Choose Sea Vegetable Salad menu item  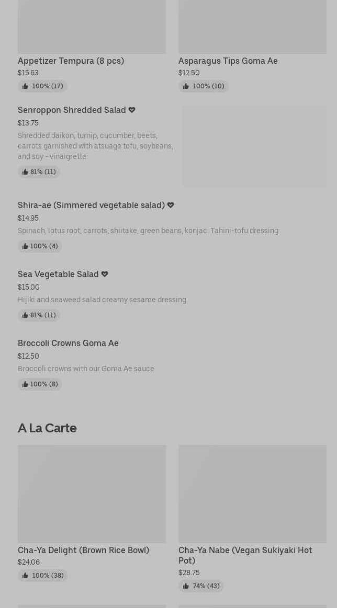tap(58, 274)
